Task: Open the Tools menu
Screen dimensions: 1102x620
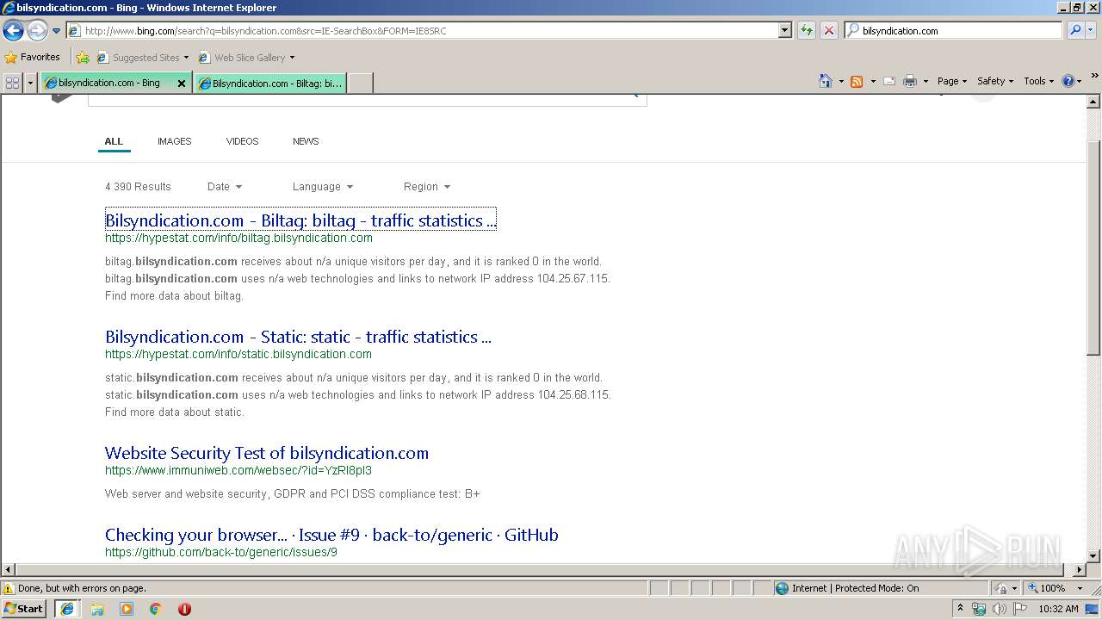Action: [1038, 81]
